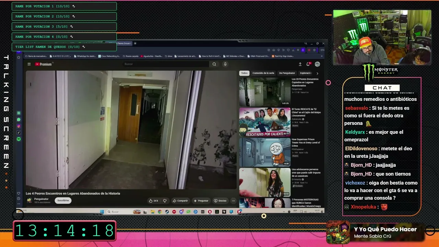Click the YouTube 'Buscar' search field
This screenshot has height=247, width=439.
click(166, 64)
